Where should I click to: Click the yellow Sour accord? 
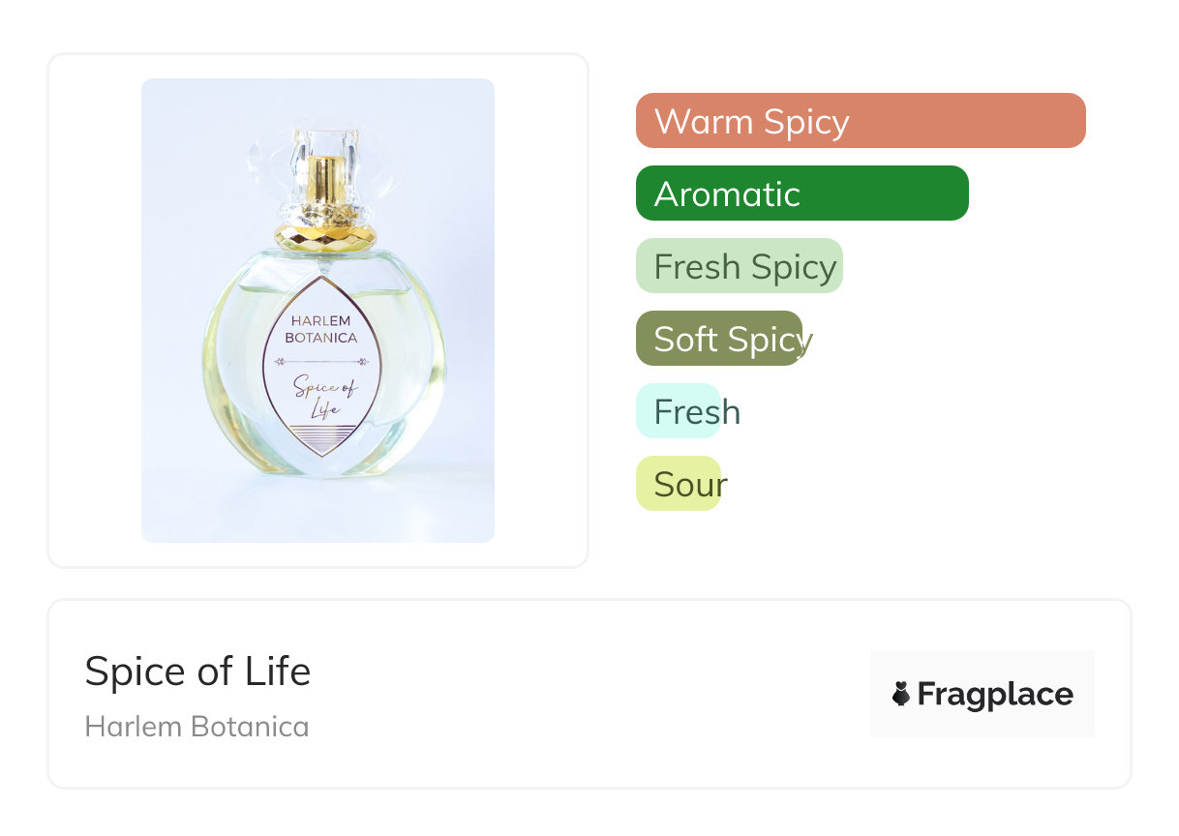pos(679,484)
